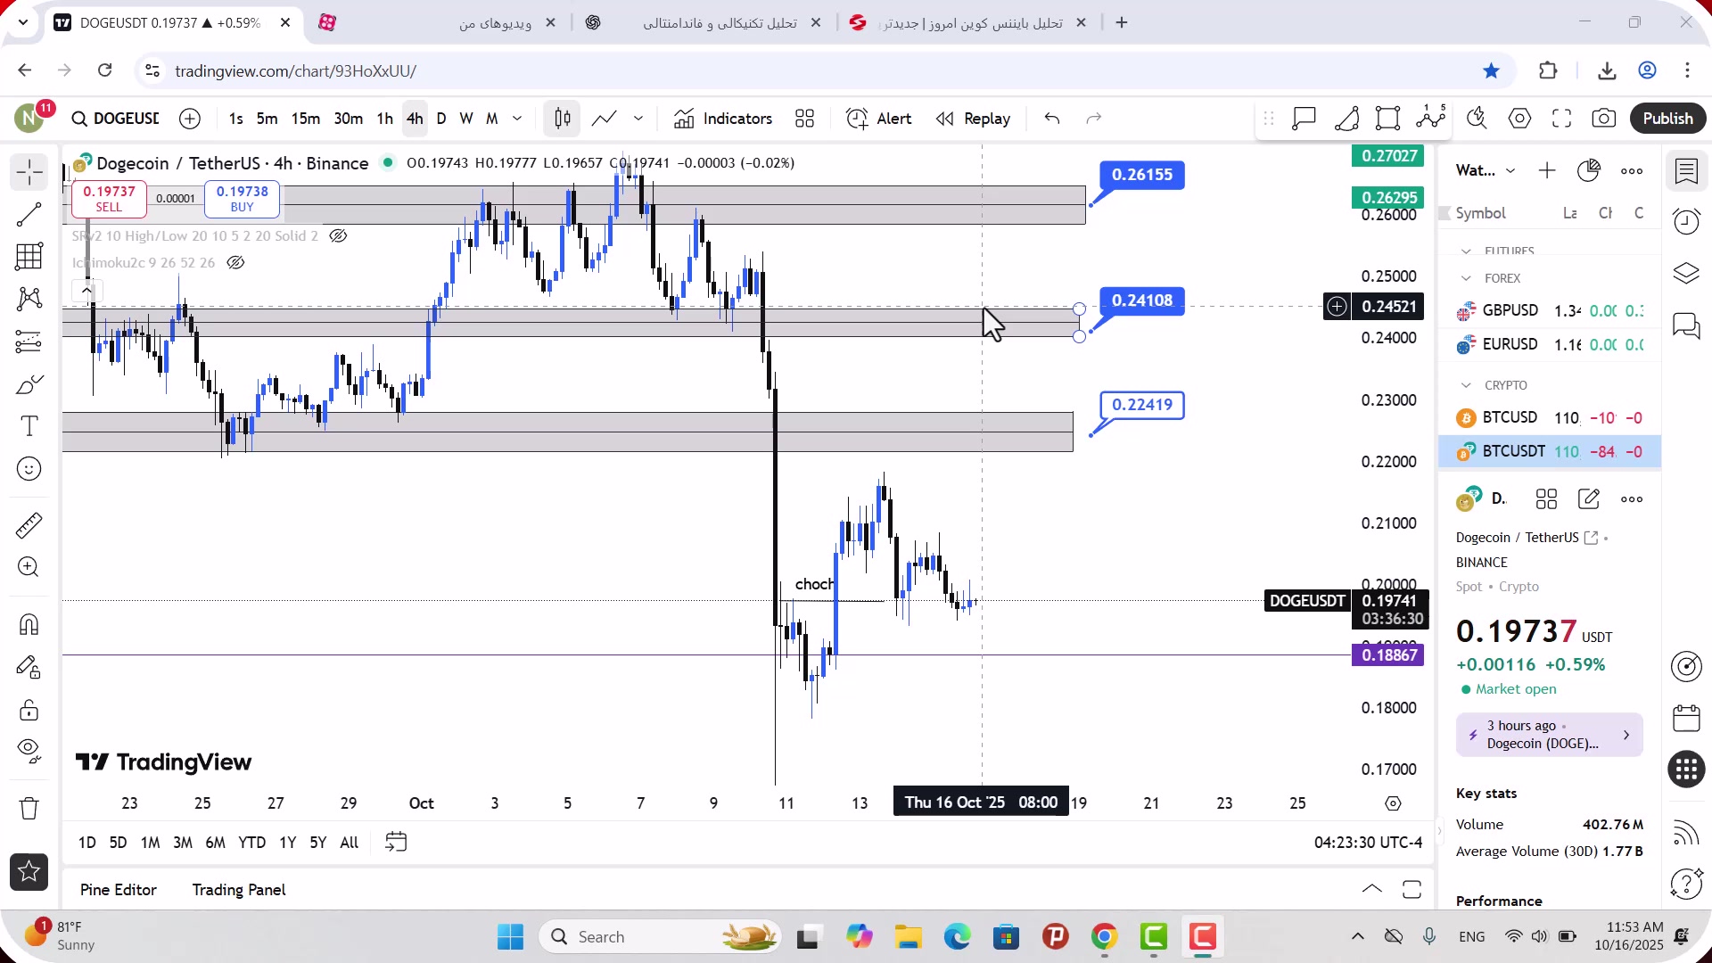1712x963 pixels.
Task: Toggle visibility of Ichimoku2c indicator
Action: pos(235,263)
